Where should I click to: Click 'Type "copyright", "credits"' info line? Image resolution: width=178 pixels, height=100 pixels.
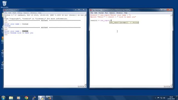pos(36,19)
